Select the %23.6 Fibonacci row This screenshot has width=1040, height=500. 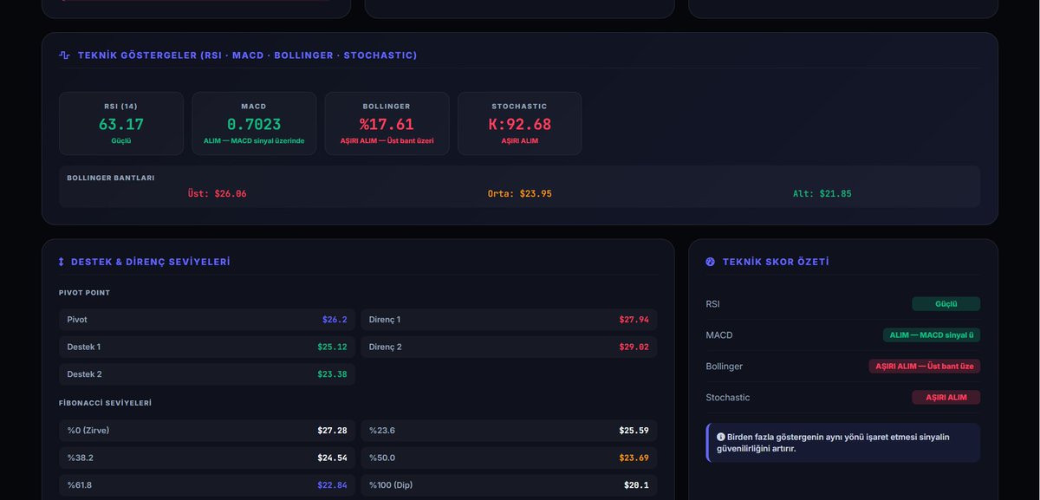(x=509, y=431)
